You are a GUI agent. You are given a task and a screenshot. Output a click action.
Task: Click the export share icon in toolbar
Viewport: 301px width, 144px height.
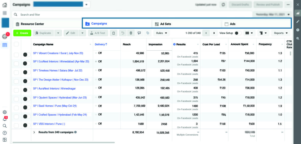click(x=139, y=33)
